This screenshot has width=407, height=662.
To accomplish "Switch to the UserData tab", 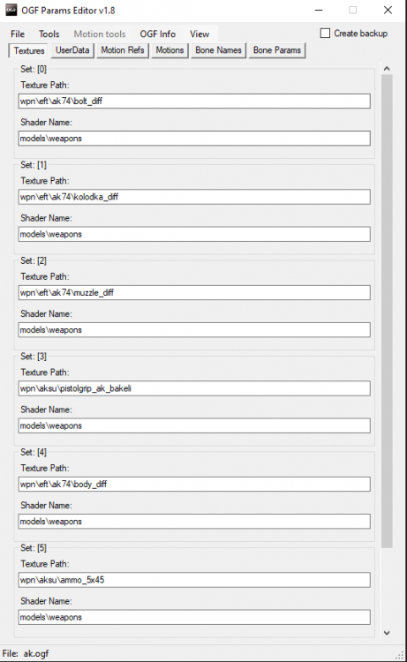I will (72, 50).
